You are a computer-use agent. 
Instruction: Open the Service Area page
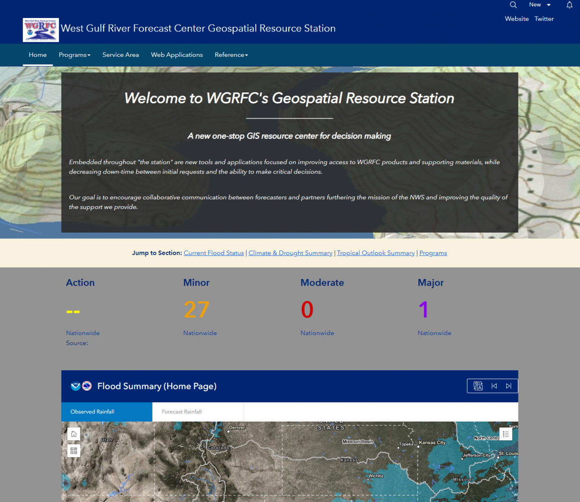click(121, 55)
